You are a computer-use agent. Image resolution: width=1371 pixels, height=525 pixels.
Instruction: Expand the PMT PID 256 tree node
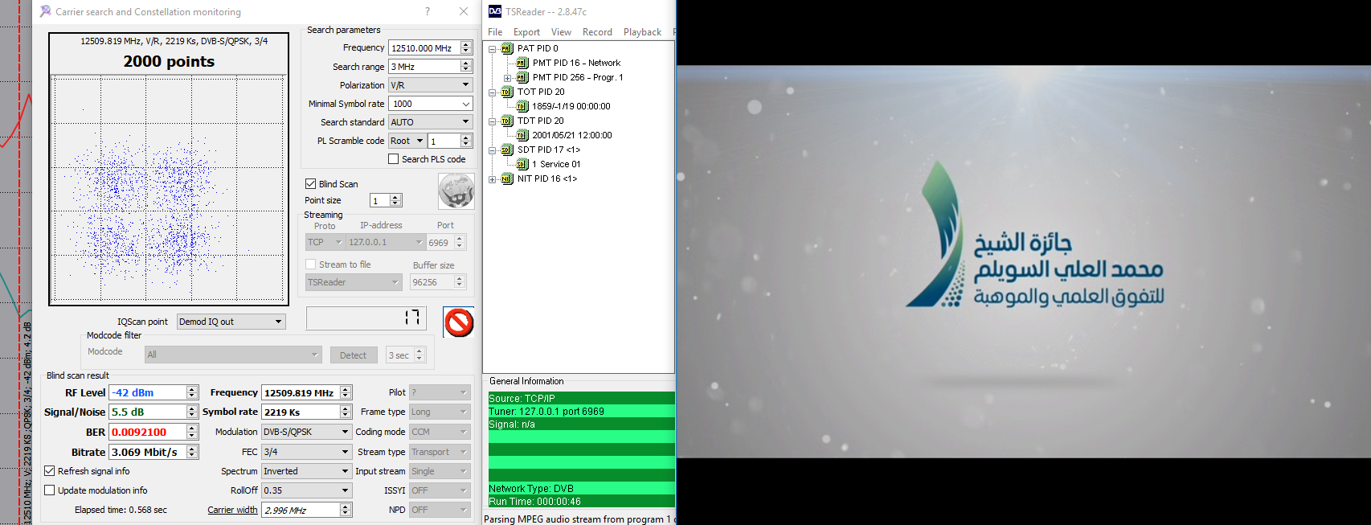pos(507,78)
